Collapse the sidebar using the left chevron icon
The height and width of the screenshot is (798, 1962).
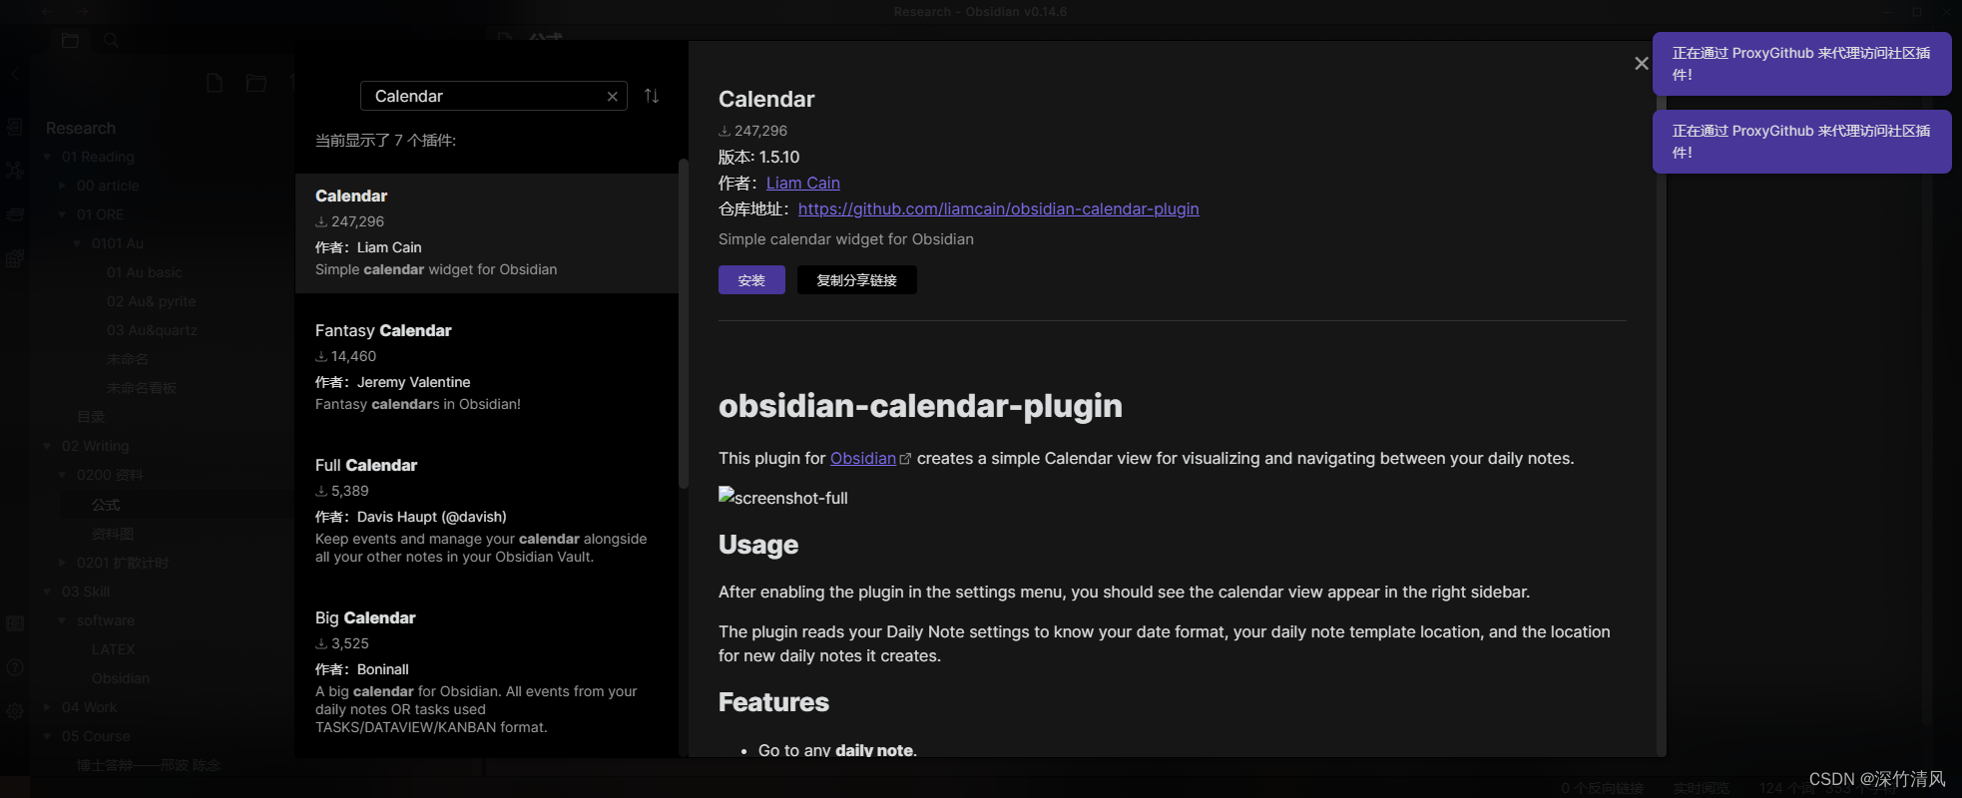(14, 73)
